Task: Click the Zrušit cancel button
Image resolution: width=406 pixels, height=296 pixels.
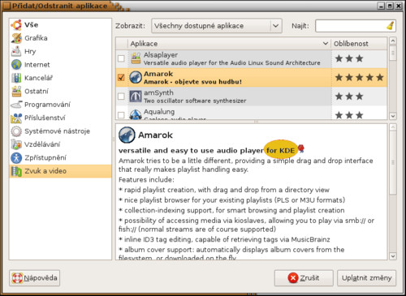Action: coord(304,278)
